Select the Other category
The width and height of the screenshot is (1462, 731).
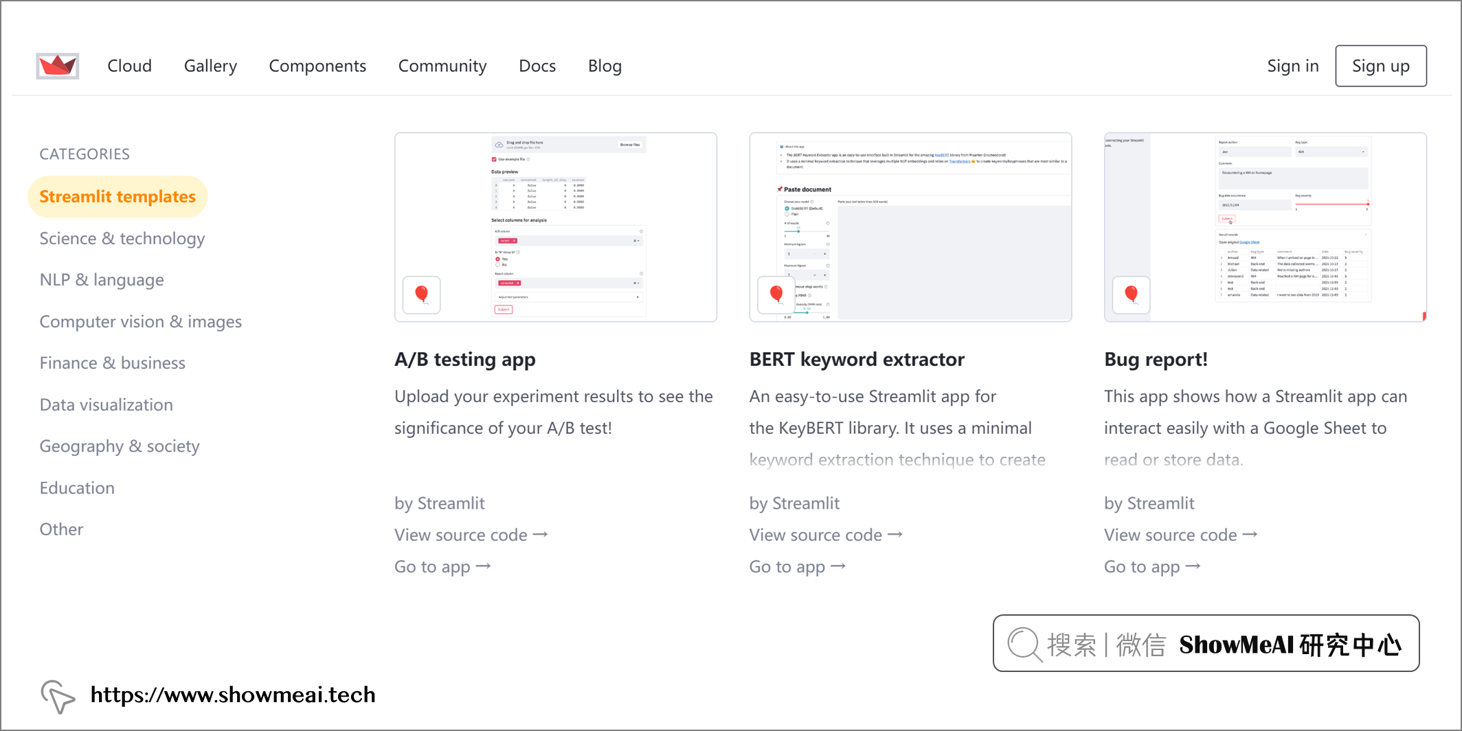[x=61, y=529]
